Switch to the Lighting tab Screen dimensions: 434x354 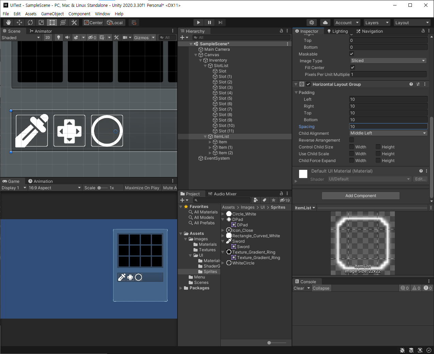(x=337, y=31)
